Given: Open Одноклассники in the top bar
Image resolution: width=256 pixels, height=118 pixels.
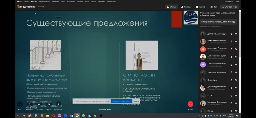Looking at the screenshot, I should tap(45, 2).
